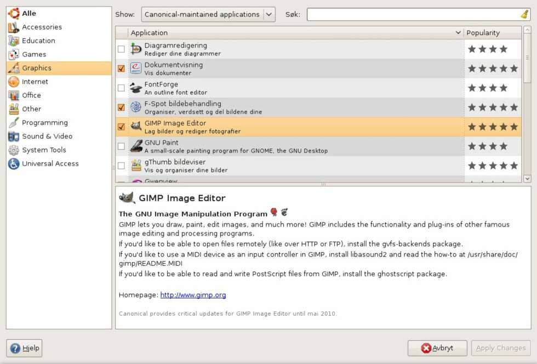This screenshot has height=364, width=537.
Task: Click the F-Spot bildebehandling app icon
Action: coord(136,107)
